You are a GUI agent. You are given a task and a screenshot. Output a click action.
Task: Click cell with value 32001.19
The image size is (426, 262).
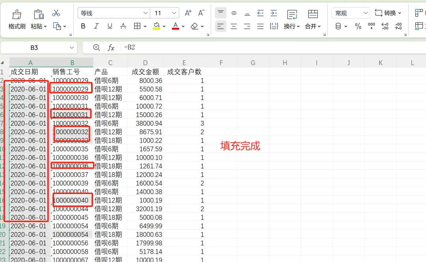click(x=145, y=209)
